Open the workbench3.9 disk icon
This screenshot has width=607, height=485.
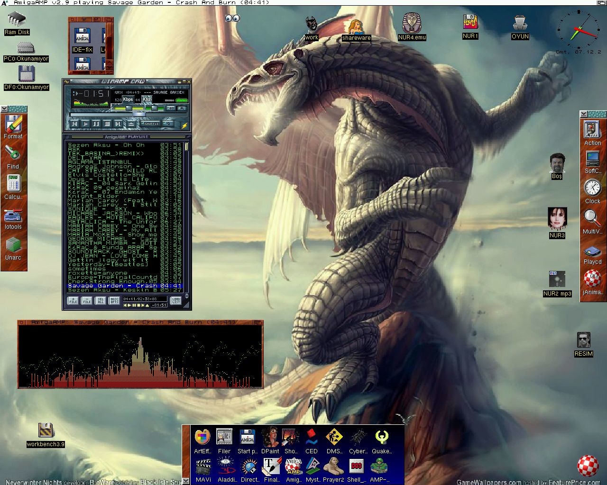point(46,435)
